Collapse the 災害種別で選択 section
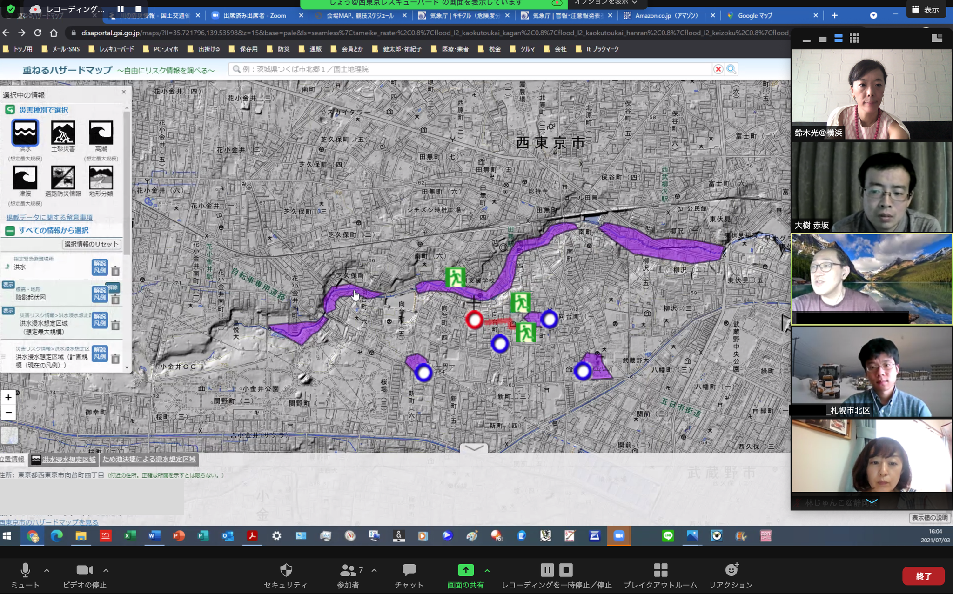 tap(10, 110)
